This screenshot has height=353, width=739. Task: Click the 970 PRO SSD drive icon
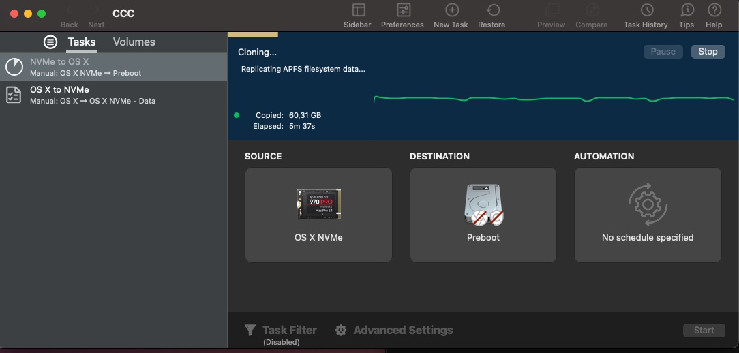pyautogui.click(x=318, y=204)
